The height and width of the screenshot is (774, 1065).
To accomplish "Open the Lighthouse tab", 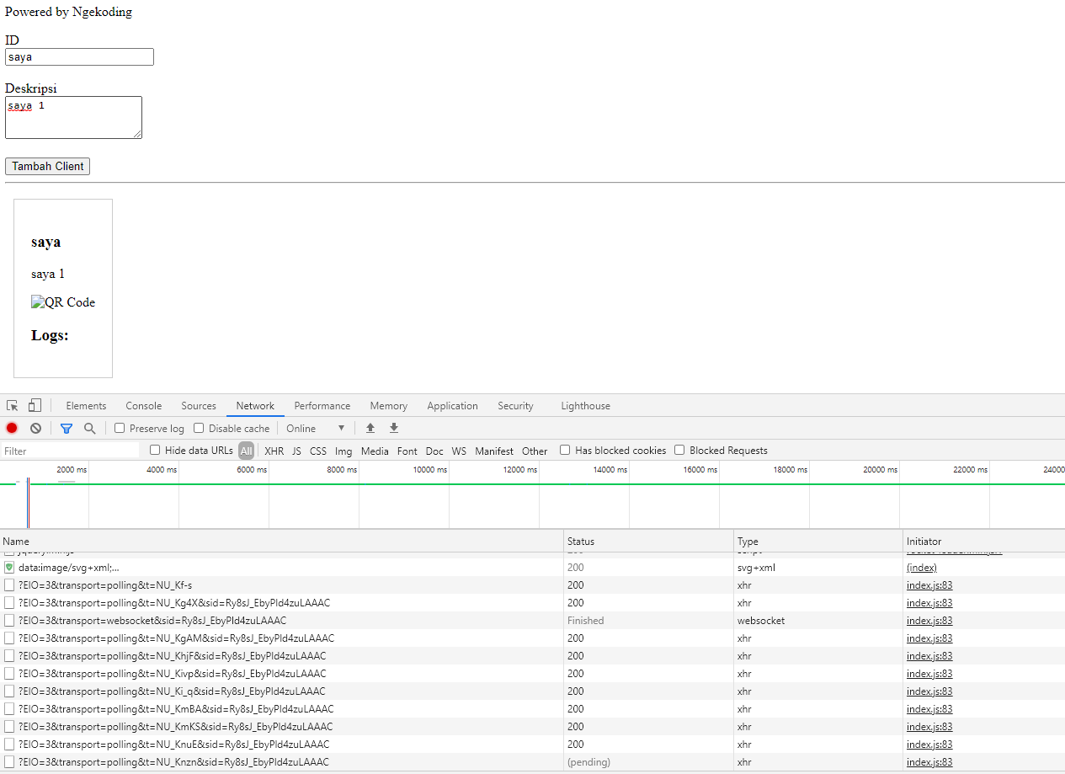I will tap(586, 406).
